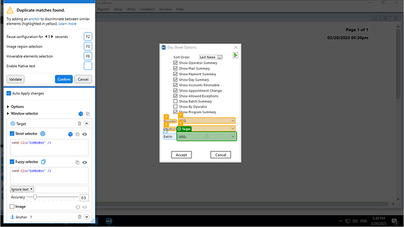Click the Accuracy slider handle
This screenshot has width=404, height=227.
pos(35,197)
